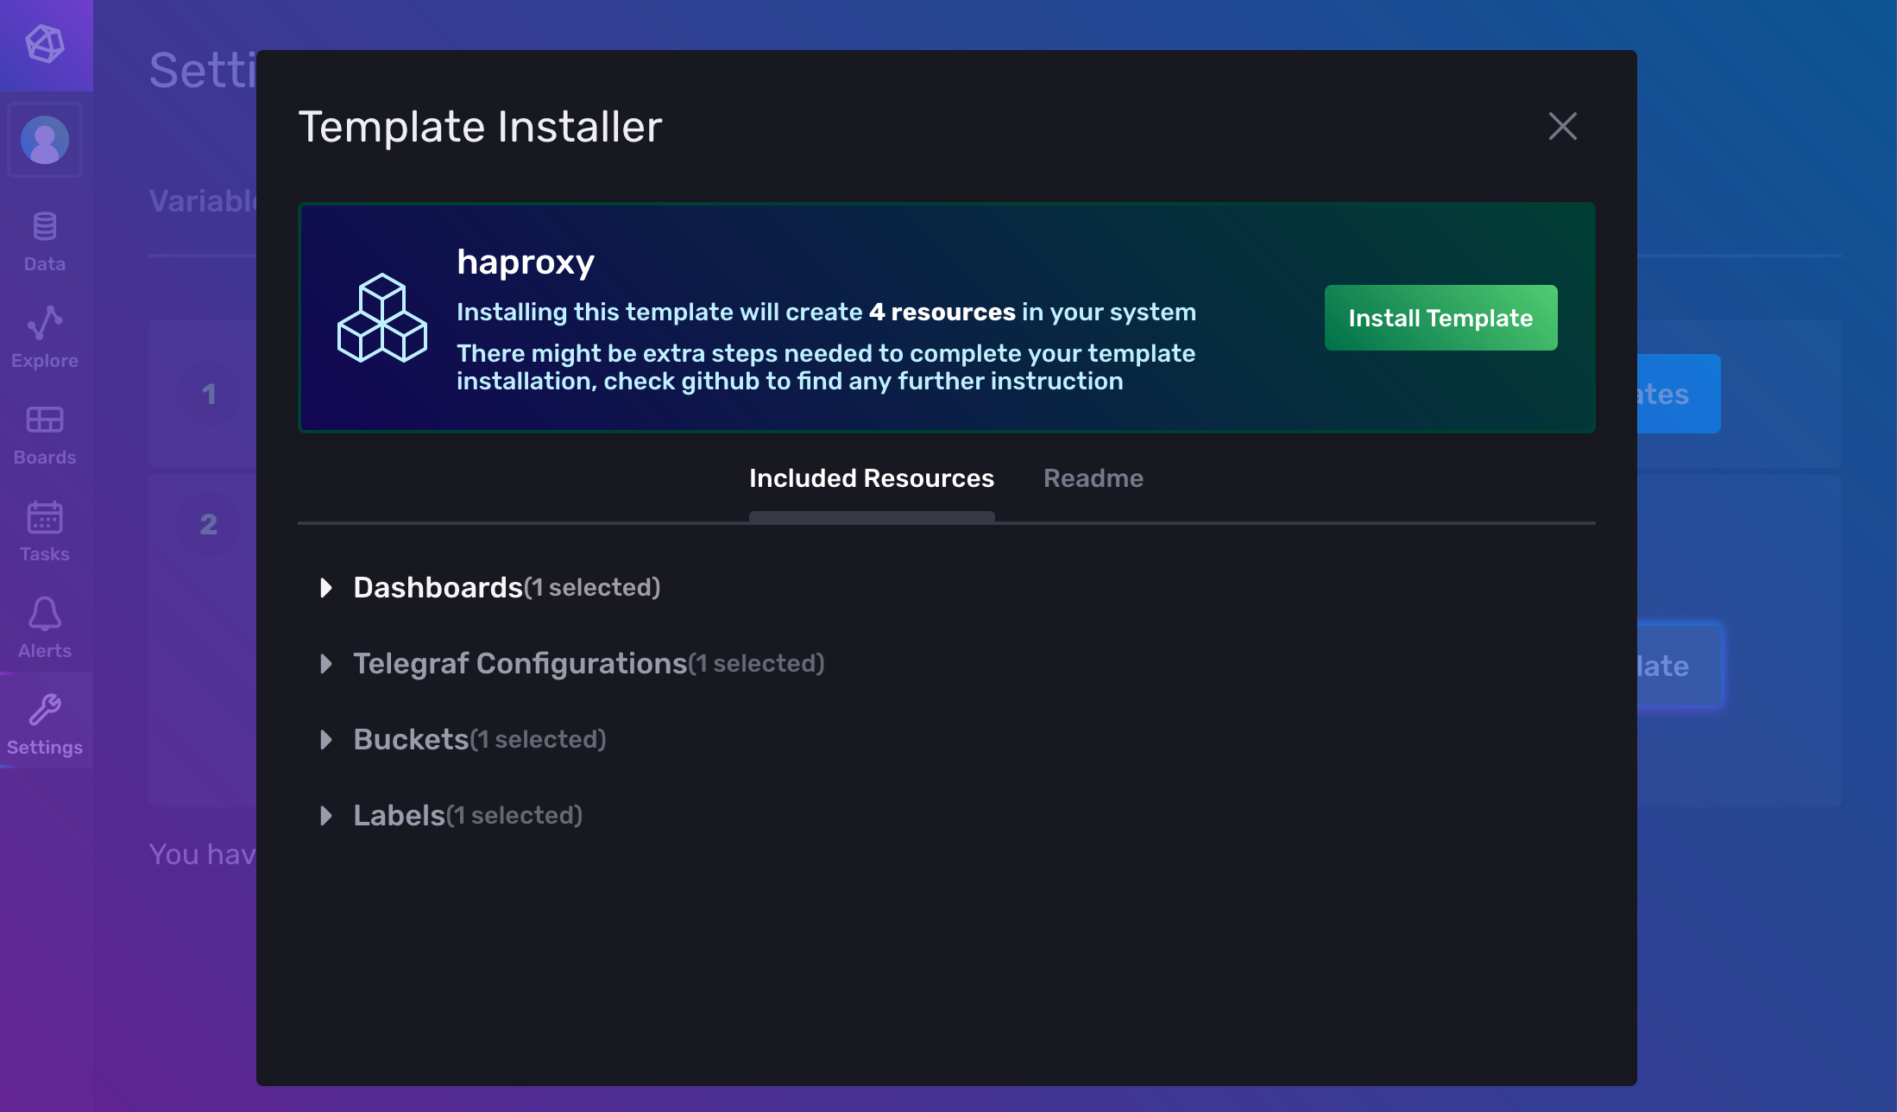This screenshot has height=1112, width=1897.
Task: Open the user avatar in the sidebar
Action: [46, 139]
